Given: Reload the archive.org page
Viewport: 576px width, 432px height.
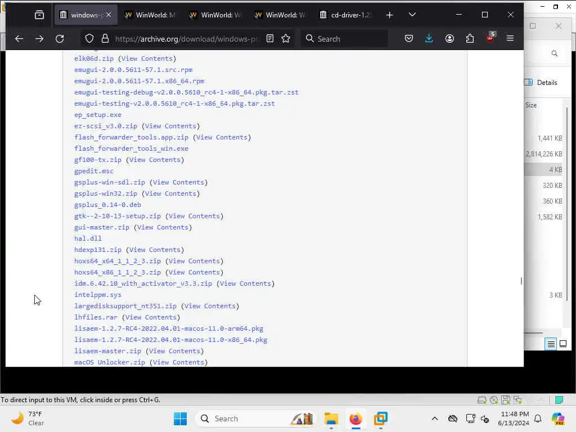Looking at the screenshot, I should coord(60,39).
